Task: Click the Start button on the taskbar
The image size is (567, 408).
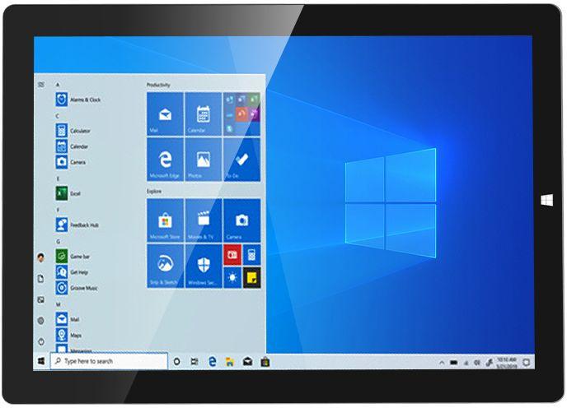Action: pos(41,361)
